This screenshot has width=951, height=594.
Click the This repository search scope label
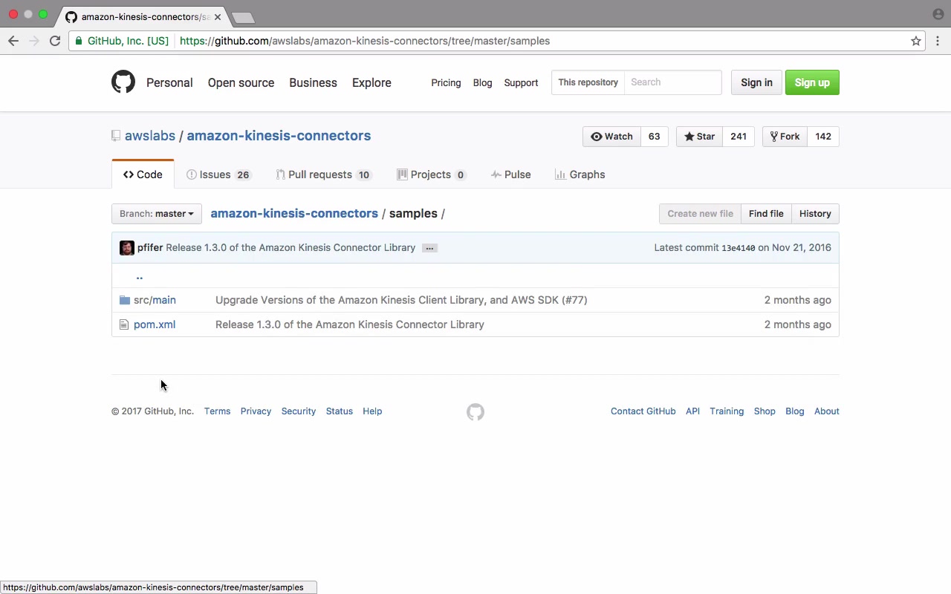coord(588,82)
